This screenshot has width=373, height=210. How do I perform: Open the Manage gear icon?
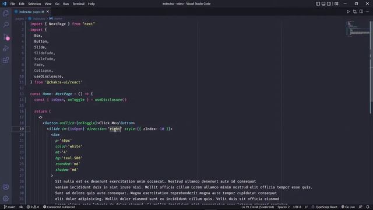(x=6, y=198)
